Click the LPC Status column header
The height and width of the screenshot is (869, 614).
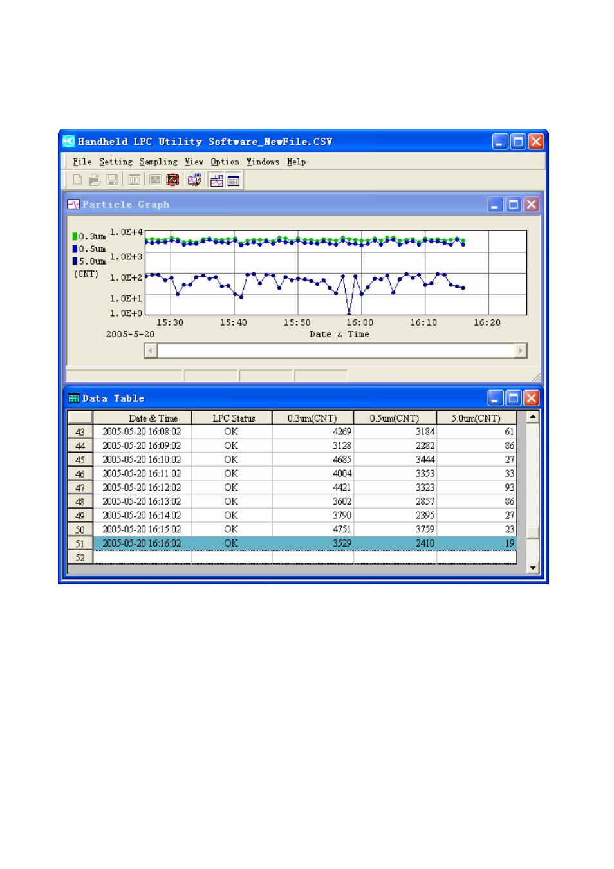click(x=232, y=418)
